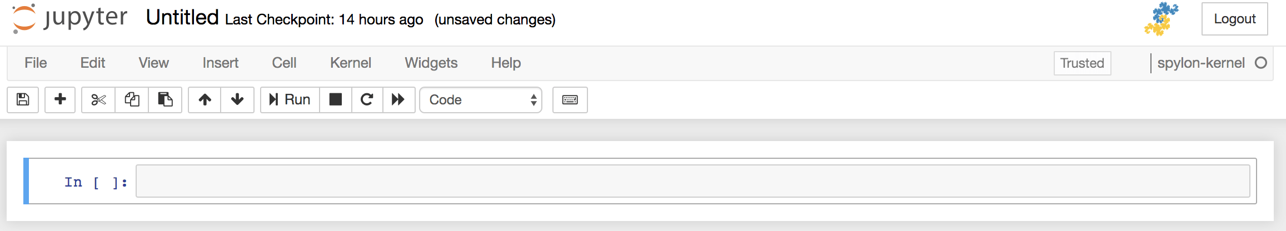This screenshot has height=231, width=1286.
Task: Paste cells below using the clipboard icon
Action: pyautogui.click(x=165, y=100)
